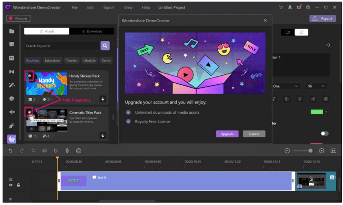
Task: Toggle track 02 lock icon
Action: coord(18,185)
